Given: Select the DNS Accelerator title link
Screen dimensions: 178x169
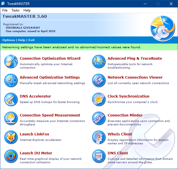Looking at the screenshot, I should (x=35, y=96).
